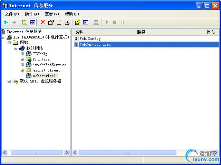221x165 pixels.
Task: Click the IISHelp virtual directory icon
Action: pyautogui.click(x=29, y=54)
